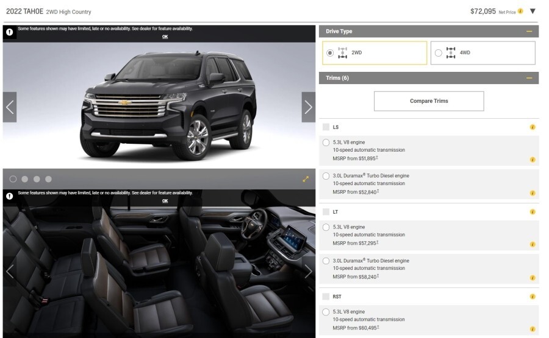This screenshot has width=549, height=338.
Task: Choose RST 5.3L V8 engine at $60,495
Action: coord(326,312)
